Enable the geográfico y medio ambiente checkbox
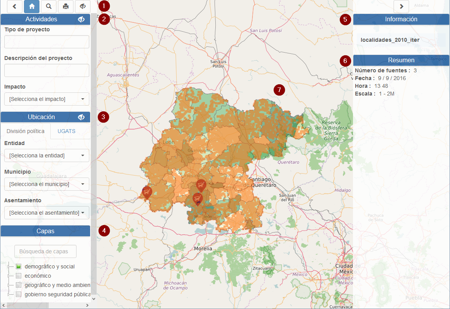The height and width of the screenshot is (309, 450). pos(19,285)
